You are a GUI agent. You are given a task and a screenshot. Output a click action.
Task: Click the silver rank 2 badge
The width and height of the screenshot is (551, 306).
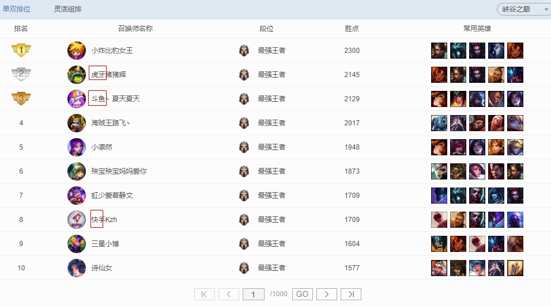click(x=21, y=74)
